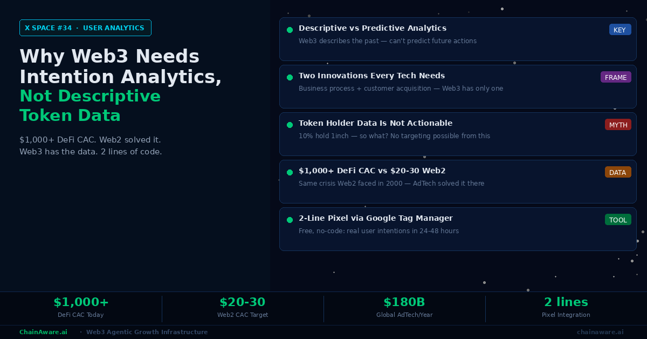Click the $20-30 Web2 CAC Target stat

(243, 307)
